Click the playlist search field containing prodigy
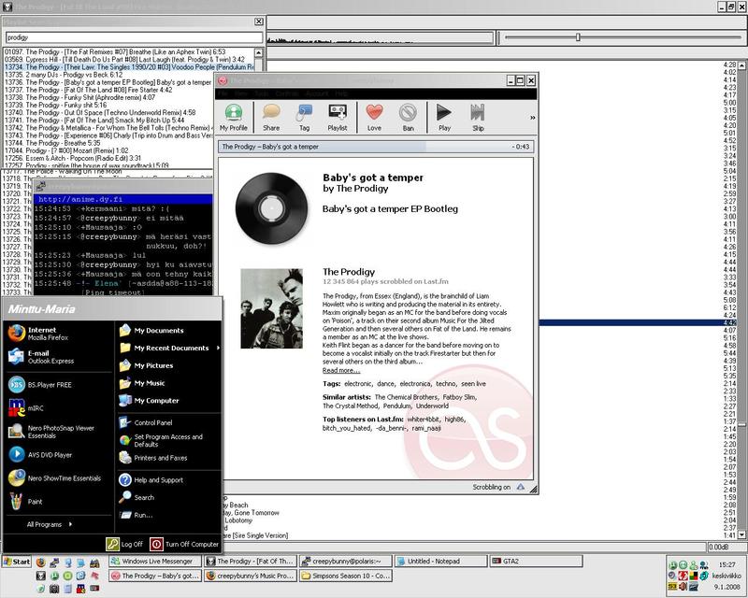This screenshot has height=598, width=748. pyautogui.click(x=131, y=38)
